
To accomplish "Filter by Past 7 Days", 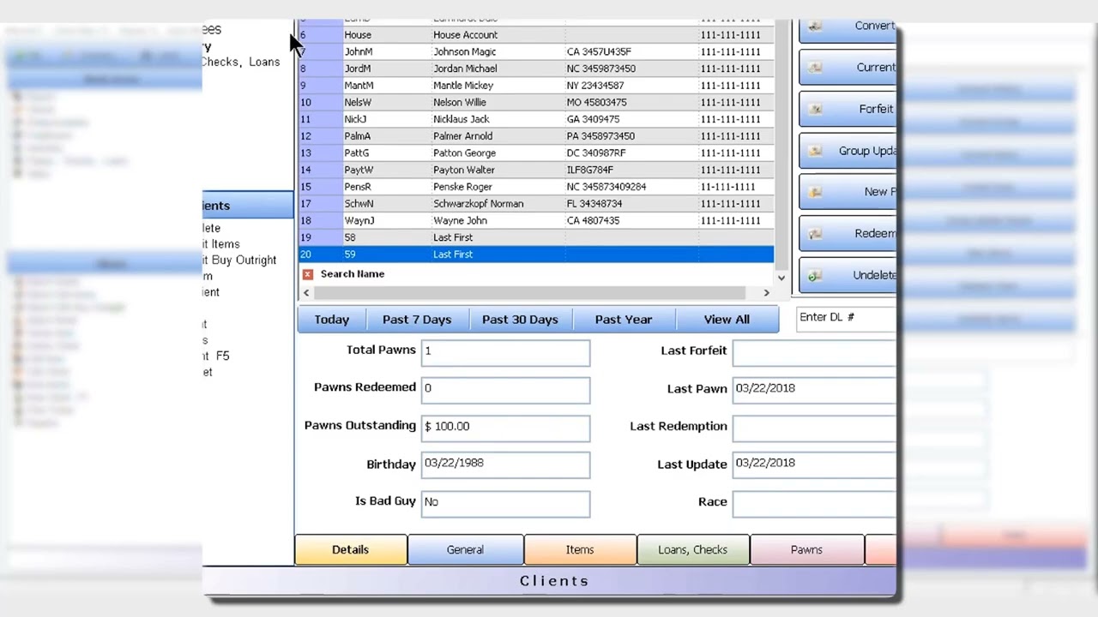I will (x=417, y=320).
